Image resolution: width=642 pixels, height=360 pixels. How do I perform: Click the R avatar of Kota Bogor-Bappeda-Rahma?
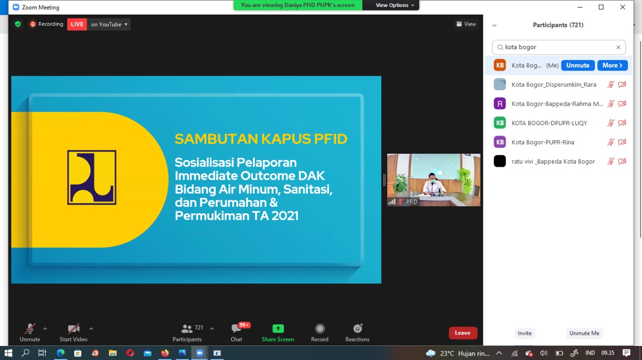click(x=500, y=104)
